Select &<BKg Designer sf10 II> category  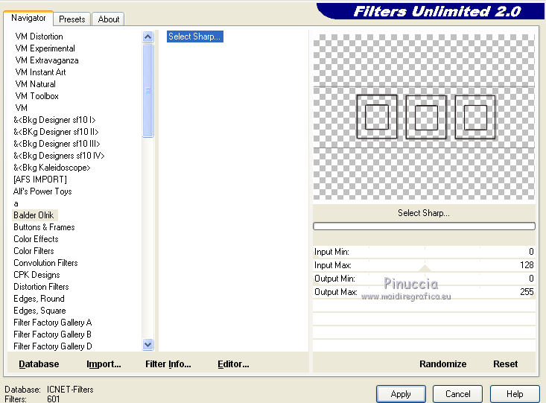[x=56, y=132]
